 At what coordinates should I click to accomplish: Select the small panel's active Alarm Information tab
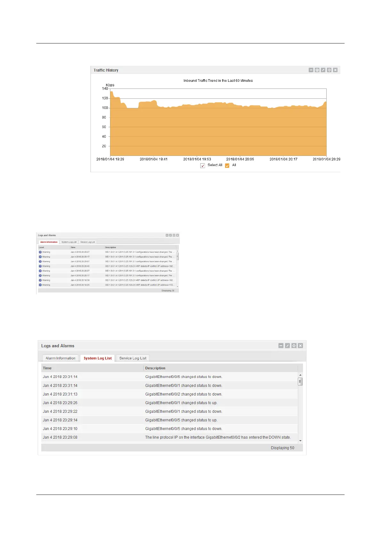click(49, 242)
